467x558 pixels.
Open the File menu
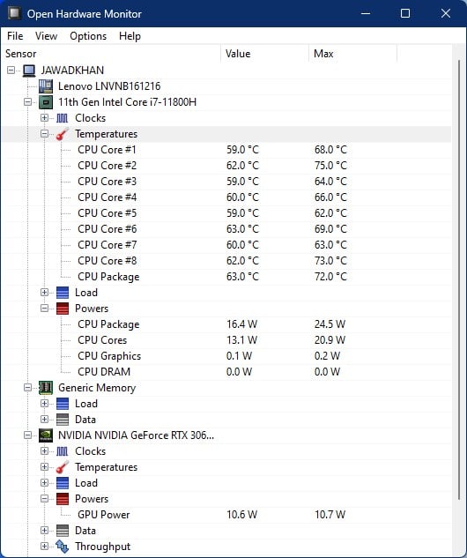15,36
